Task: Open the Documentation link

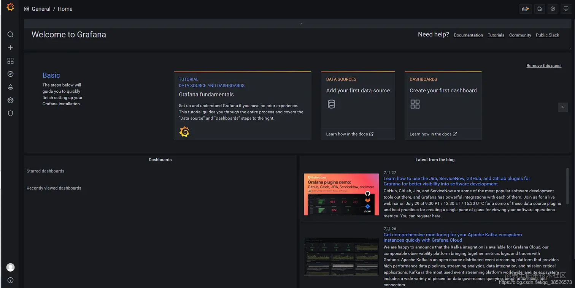Action: (x=469, y=35)
